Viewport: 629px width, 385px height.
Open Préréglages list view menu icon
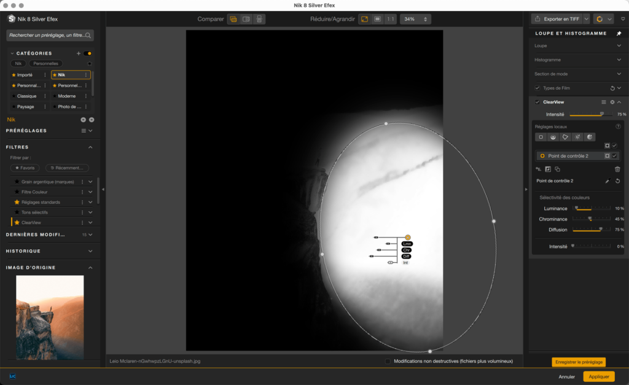coord(84,131)
